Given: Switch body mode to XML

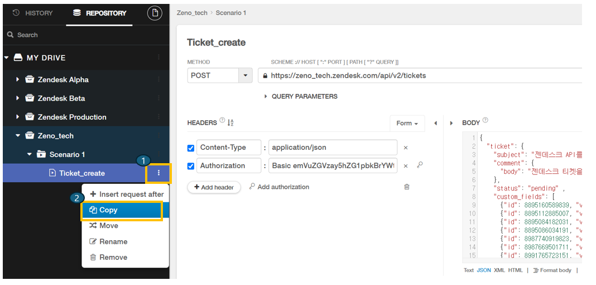Looking at the screenshot, I should pyautogui.click(x=499, y=270).
